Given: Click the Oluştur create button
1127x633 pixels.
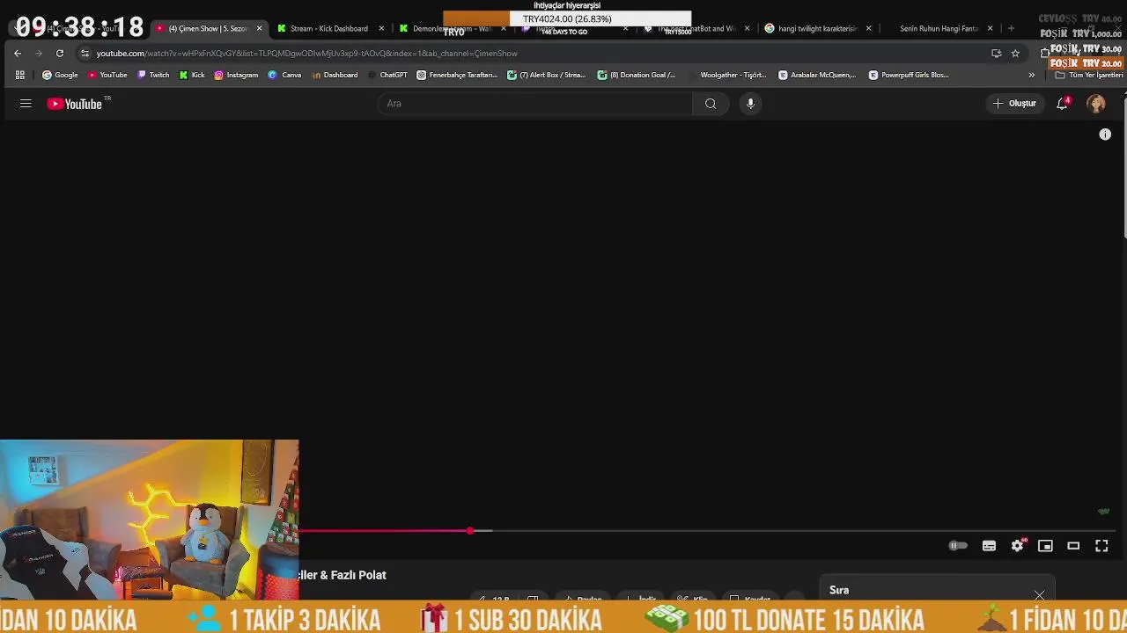Looking at the screenshot, I should (x=1014, y=104).
